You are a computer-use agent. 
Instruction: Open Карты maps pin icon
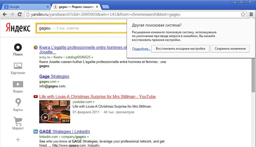(18, 102)
